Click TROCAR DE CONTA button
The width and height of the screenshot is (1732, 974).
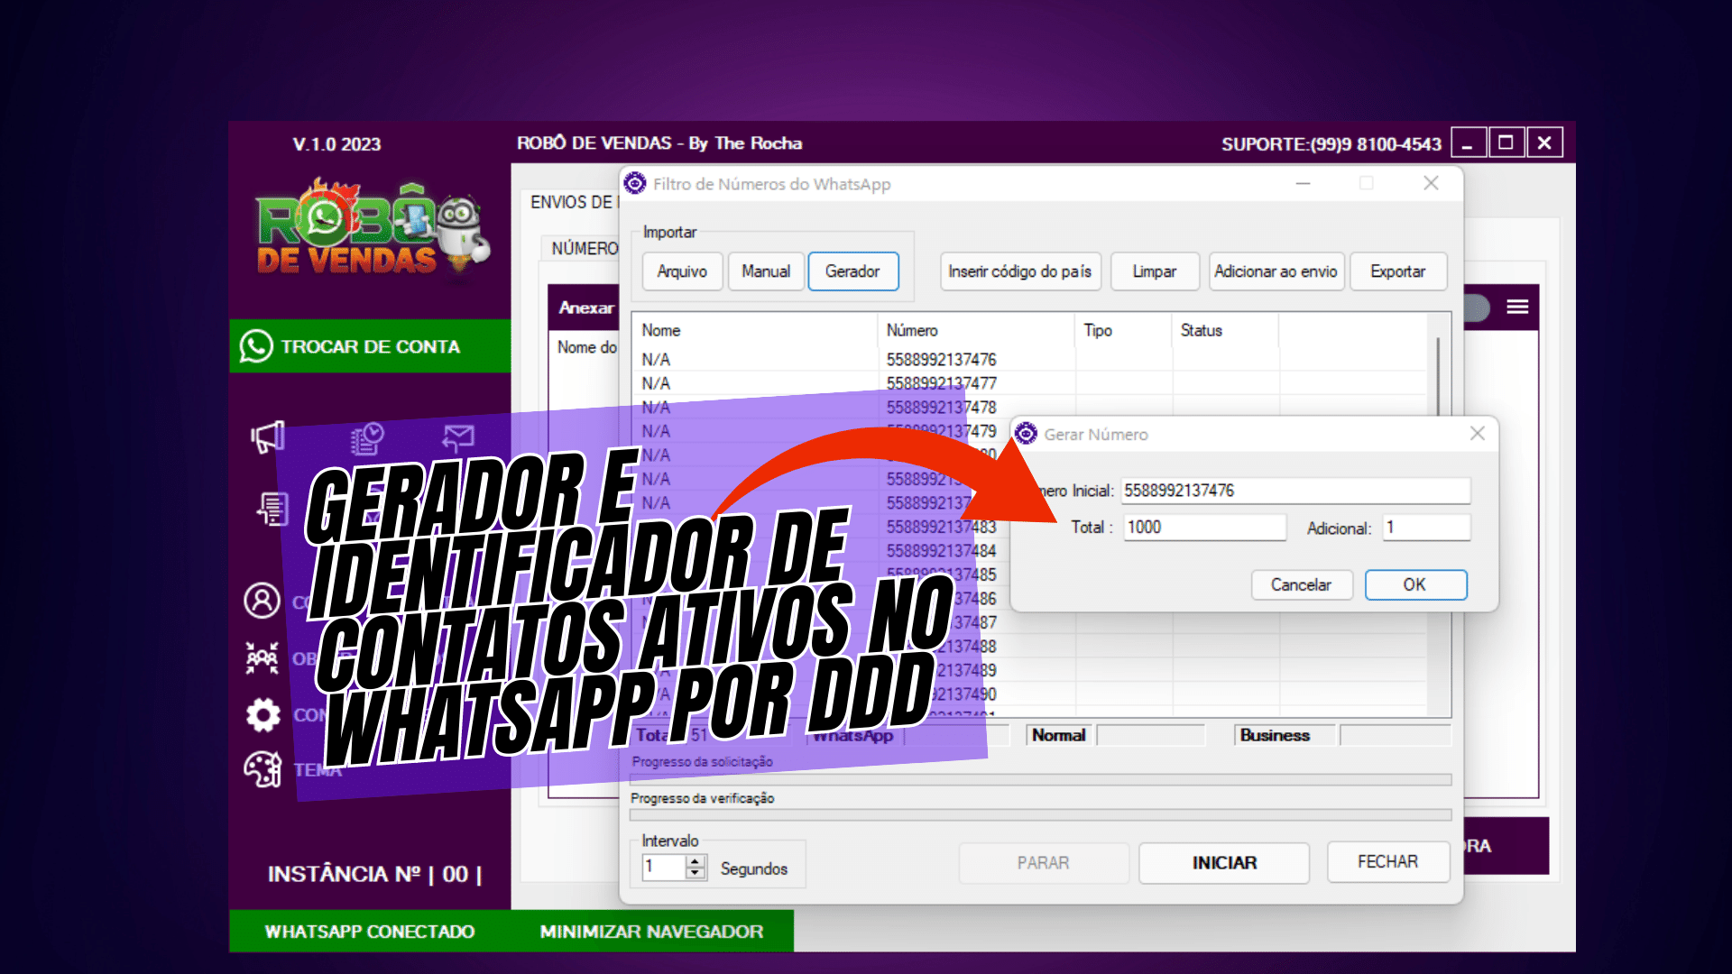(x=370, y=346)
